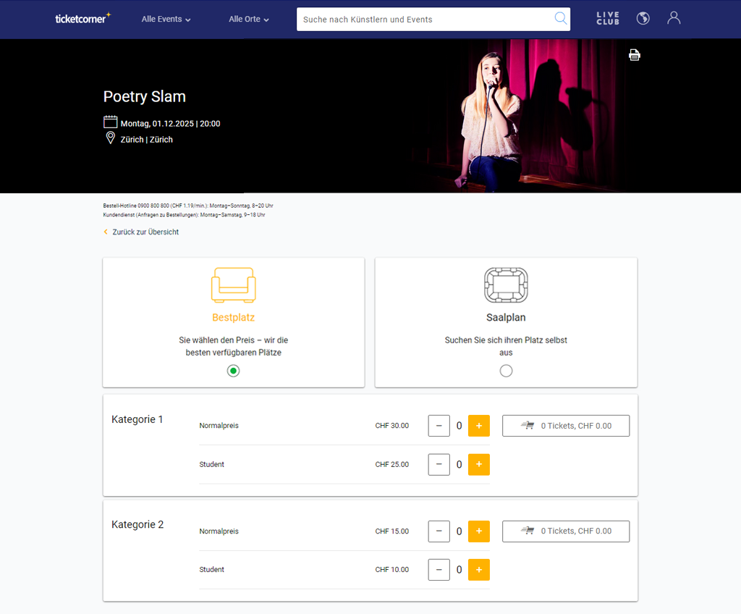Select the Saalplan radio button
The image size is (741, 614).
click(506, 371)
